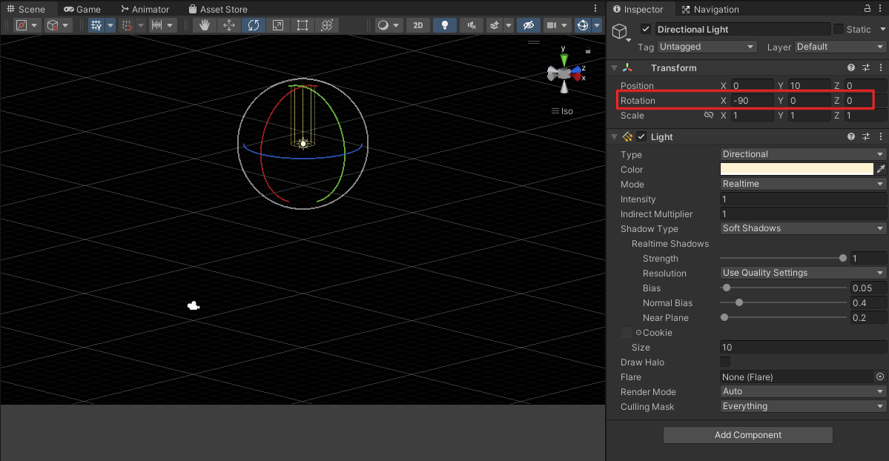
Task: Switch to the Inspector tab
Action: click(x=638, y=9)
